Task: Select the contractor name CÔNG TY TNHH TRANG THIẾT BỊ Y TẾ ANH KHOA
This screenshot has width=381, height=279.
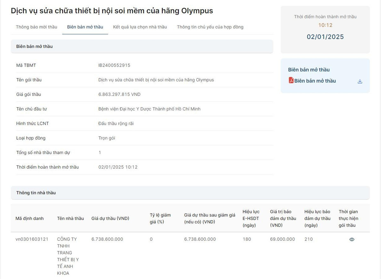Action: (x=68, y=256)
